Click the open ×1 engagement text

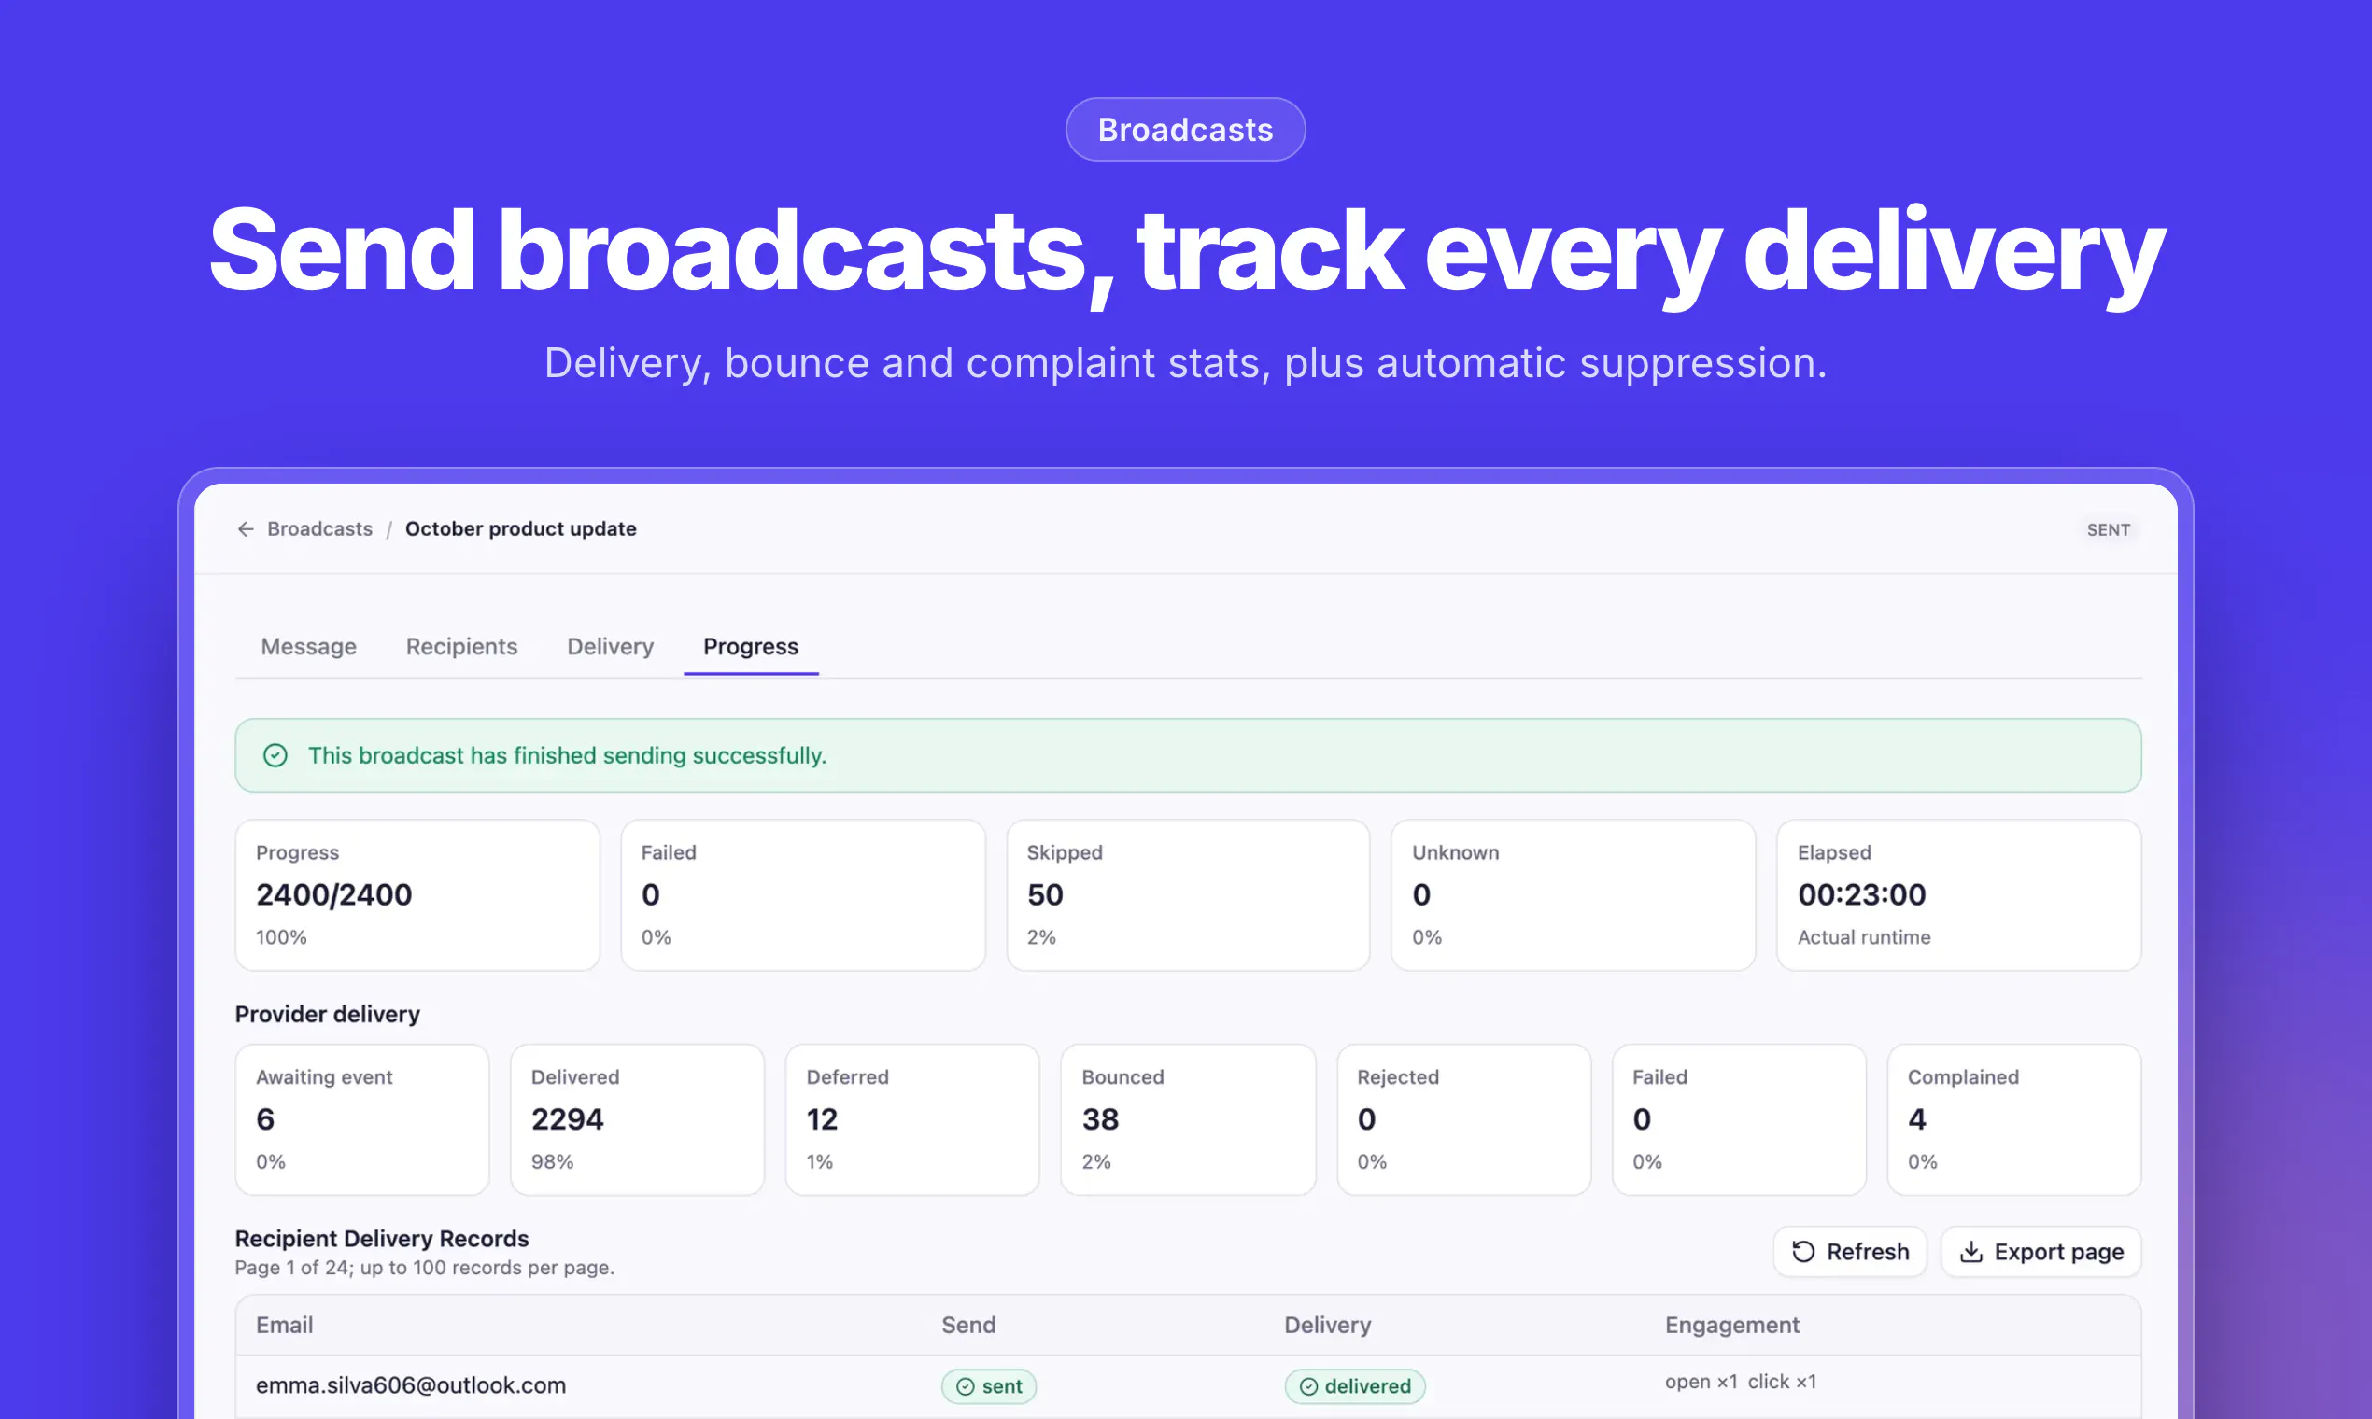pos(1701,1382)
